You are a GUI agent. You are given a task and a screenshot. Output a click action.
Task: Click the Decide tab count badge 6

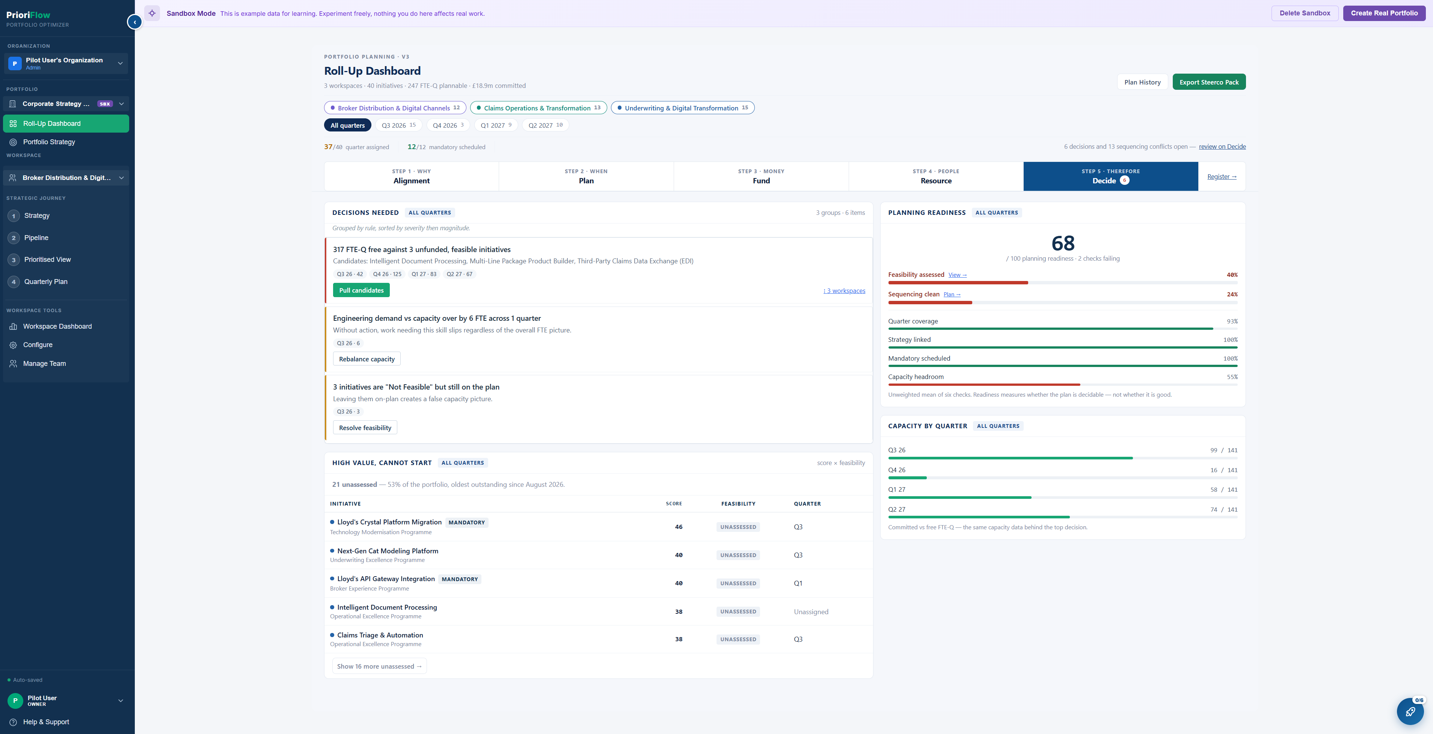(1124, 180)
